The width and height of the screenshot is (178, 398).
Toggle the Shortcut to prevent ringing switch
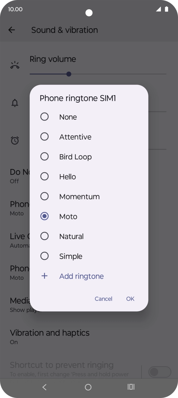pos(159,372)
